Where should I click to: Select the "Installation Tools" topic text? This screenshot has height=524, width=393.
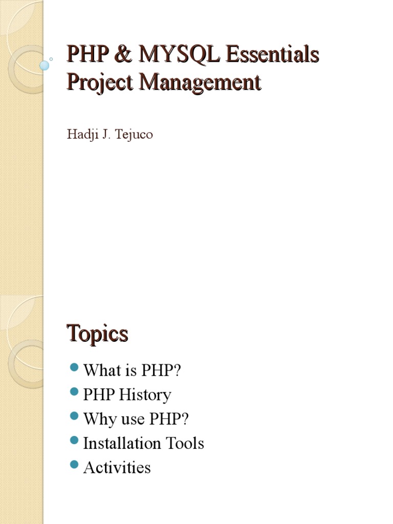pos(143,443)
